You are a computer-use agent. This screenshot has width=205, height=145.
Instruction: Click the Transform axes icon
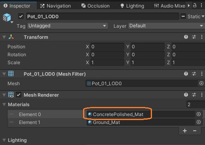(x=11, y=37)
